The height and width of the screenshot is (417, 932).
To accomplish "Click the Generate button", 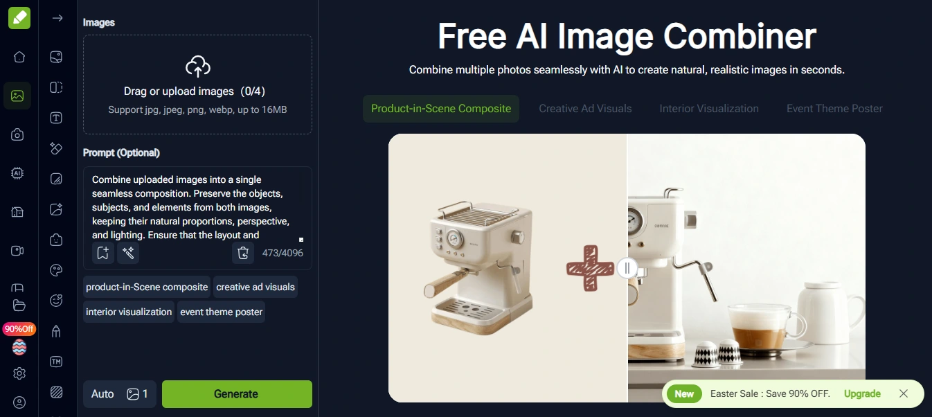I will coord(237,394).
